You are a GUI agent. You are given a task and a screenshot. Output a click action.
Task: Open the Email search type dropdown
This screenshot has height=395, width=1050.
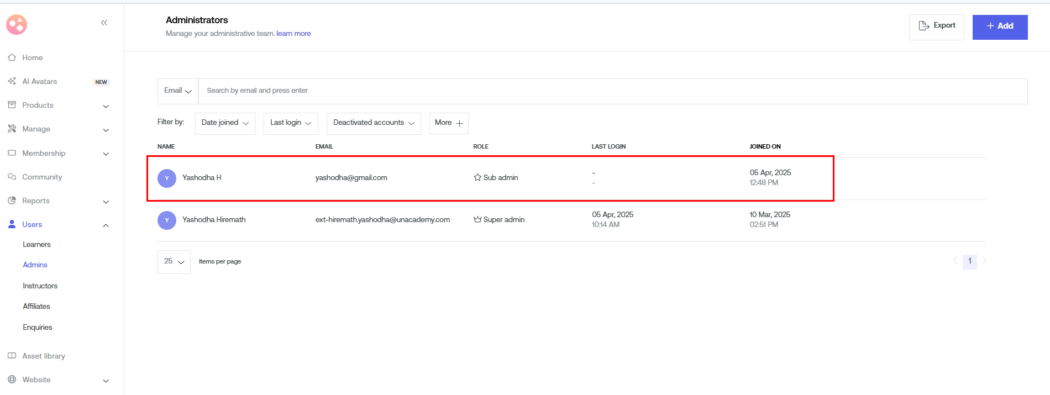pyautogui.click(x=177, y=91)
